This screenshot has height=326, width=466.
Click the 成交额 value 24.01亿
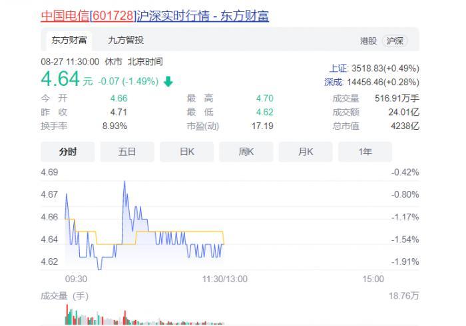[404, 112]
